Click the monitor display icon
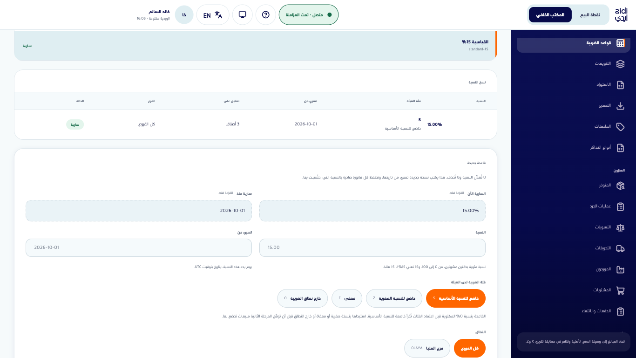The height and width of the screenshot is (358, 636). click(x=243, y=15)
